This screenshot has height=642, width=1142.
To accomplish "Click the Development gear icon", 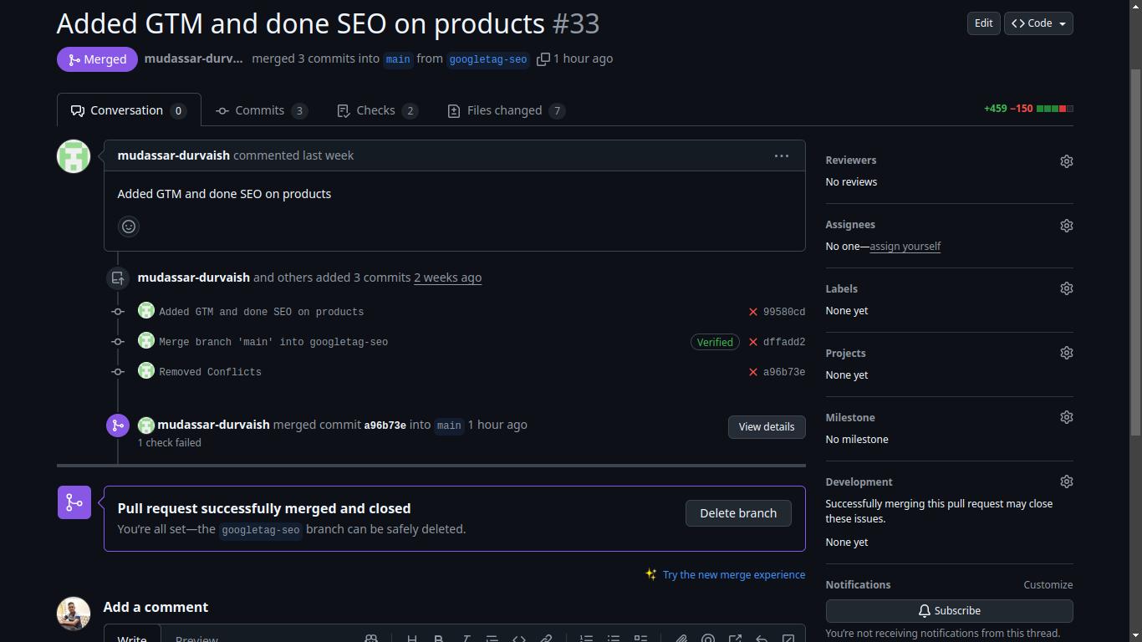I will tap(1066, 481).
